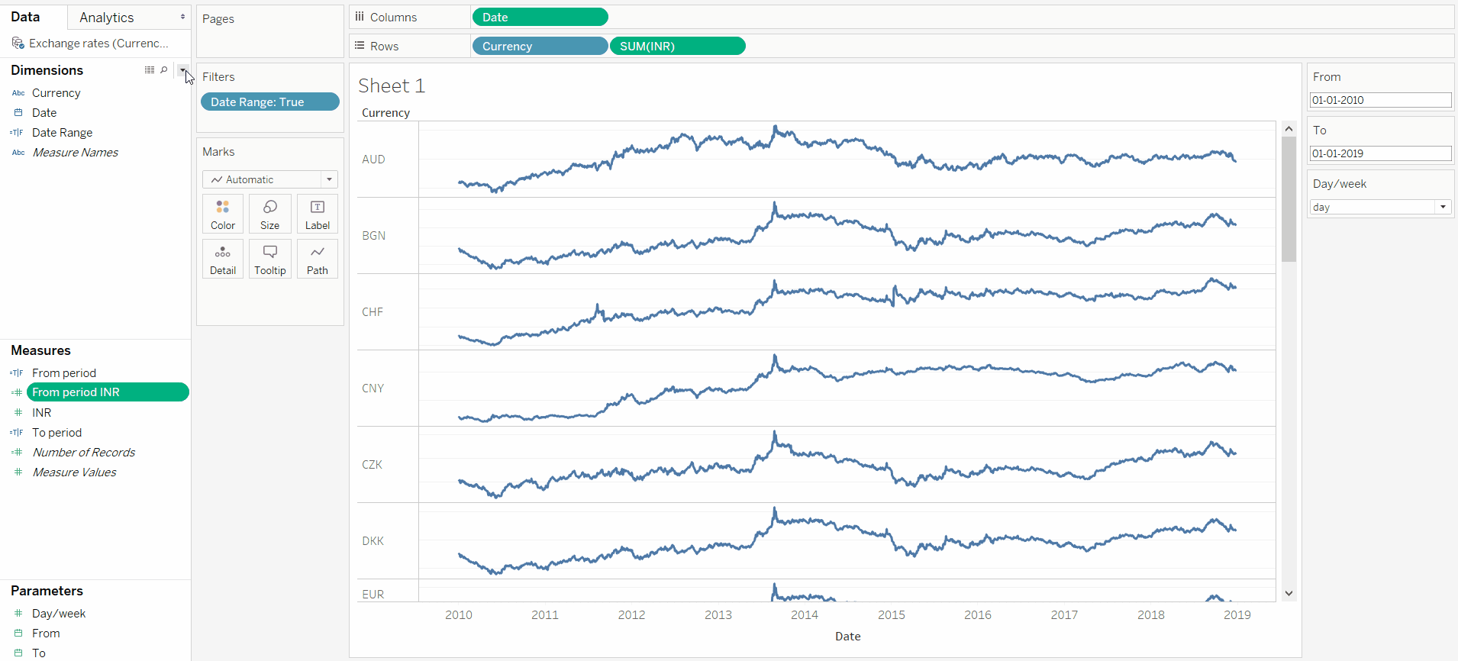Click the view-as-list icon beside Dimensions
Screen dimensions: 1458x661
(x=150, y=69)
